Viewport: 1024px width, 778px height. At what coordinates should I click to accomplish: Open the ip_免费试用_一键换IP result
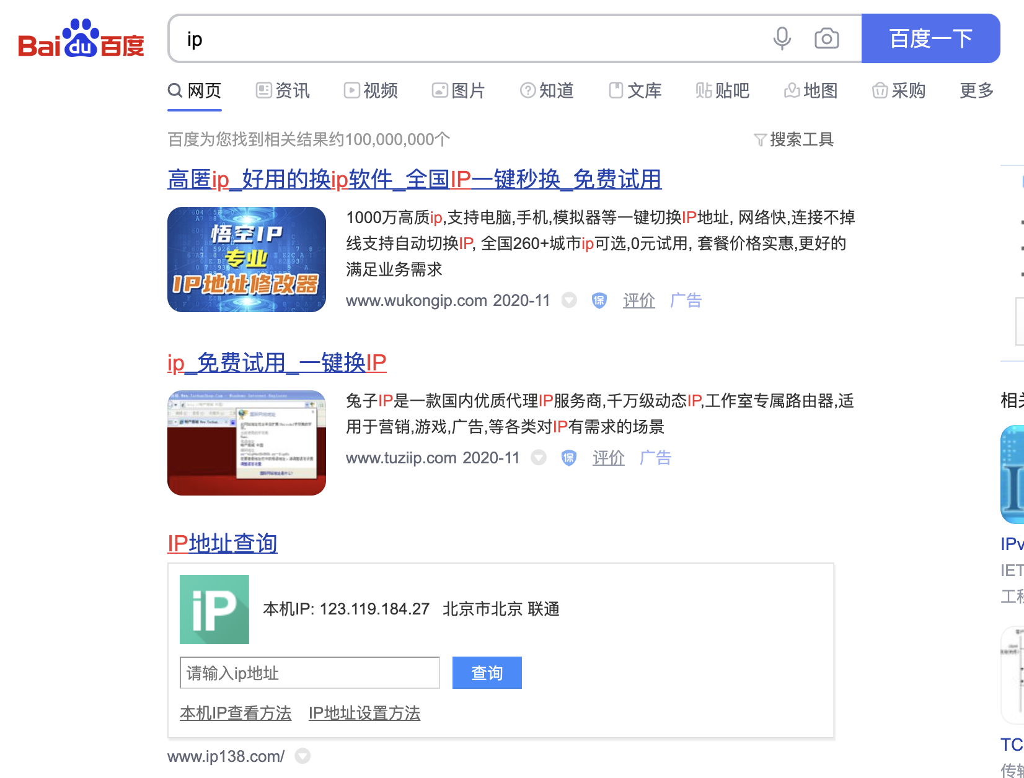277,362
